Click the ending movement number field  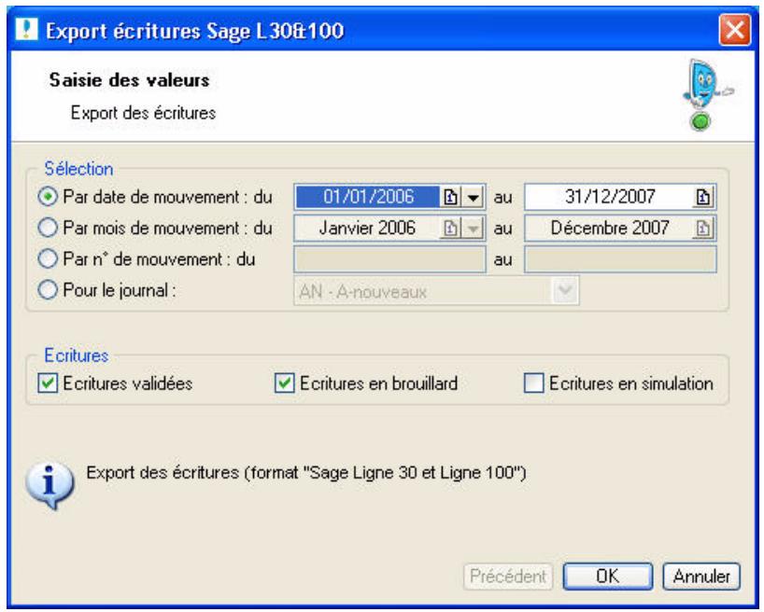click(x=620, y=259)
